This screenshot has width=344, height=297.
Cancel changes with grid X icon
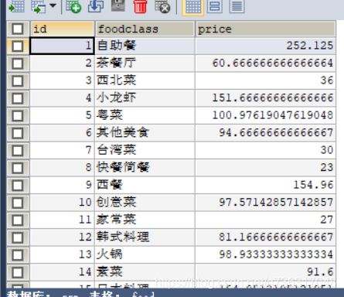pos(162,6)
